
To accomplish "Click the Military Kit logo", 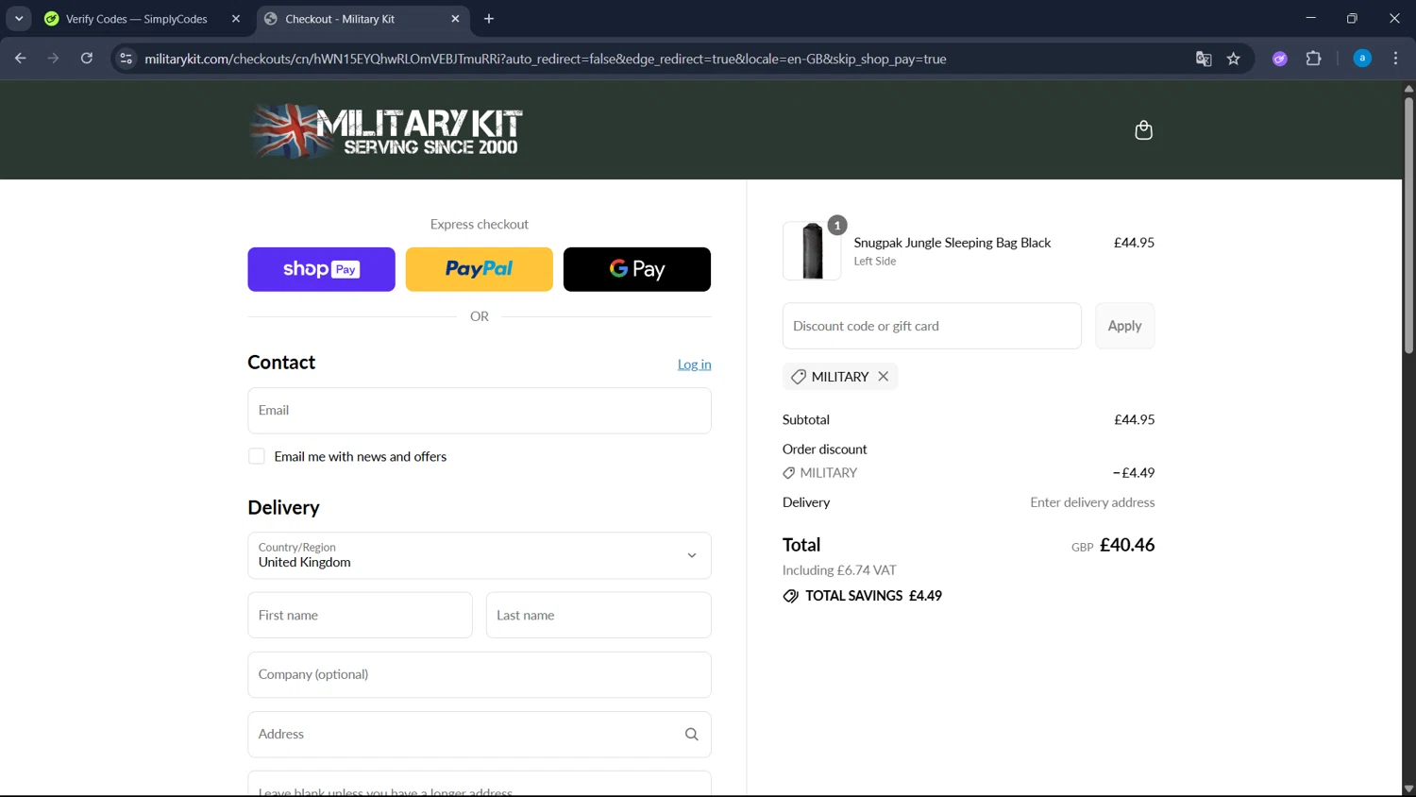I will (x=386, y=130).
